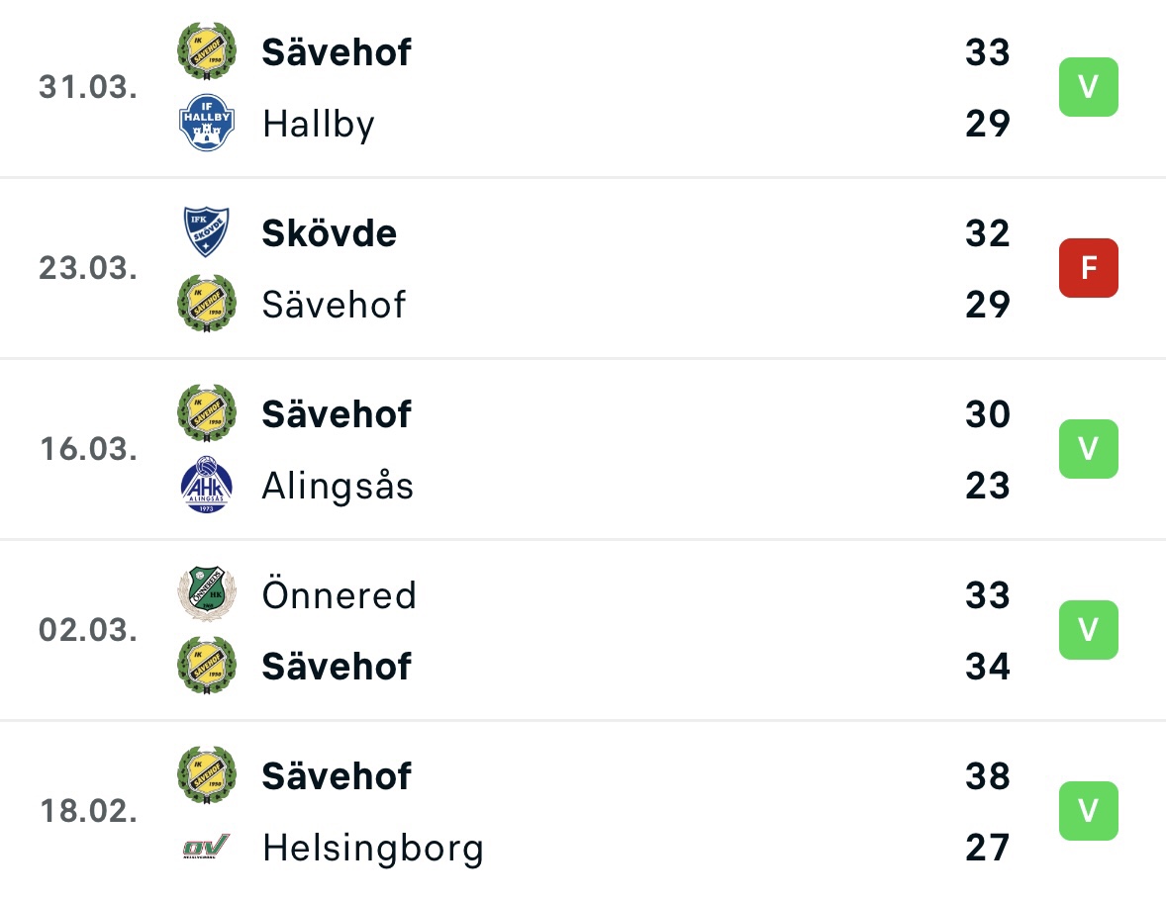Viewport: 1166px width, 900px height.
Task: Click green V badge for 02.03. match
Action: point(1089,629)
